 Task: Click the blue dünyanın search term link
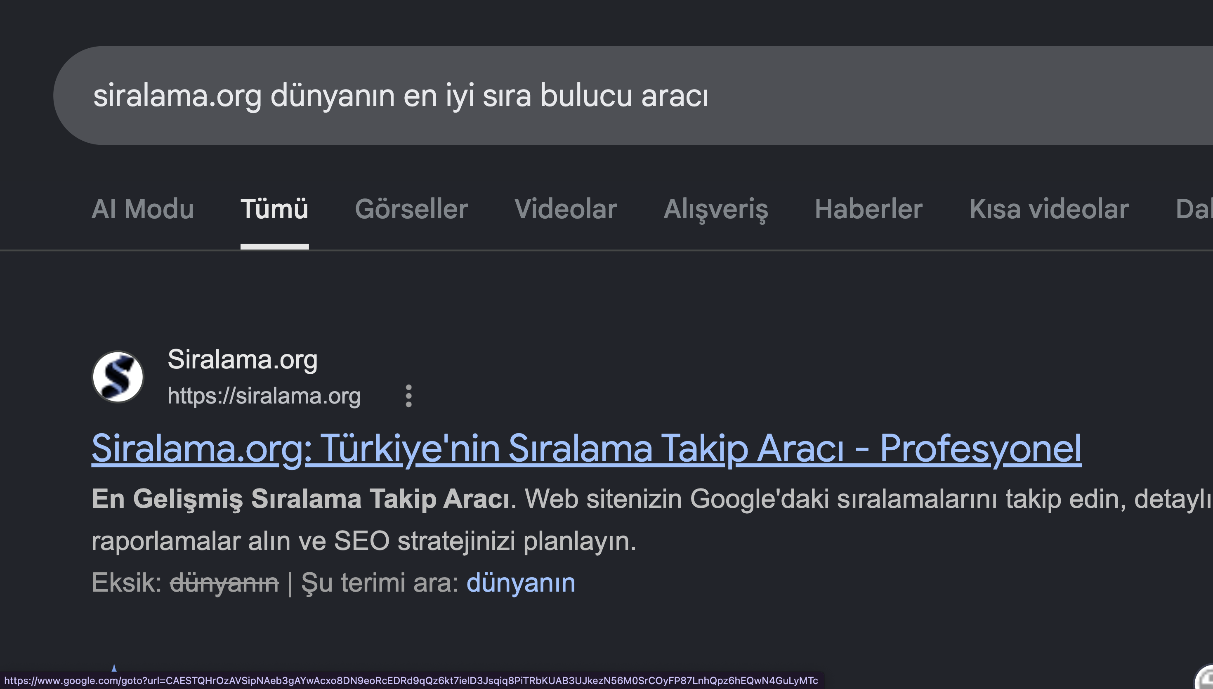point(521,583)
